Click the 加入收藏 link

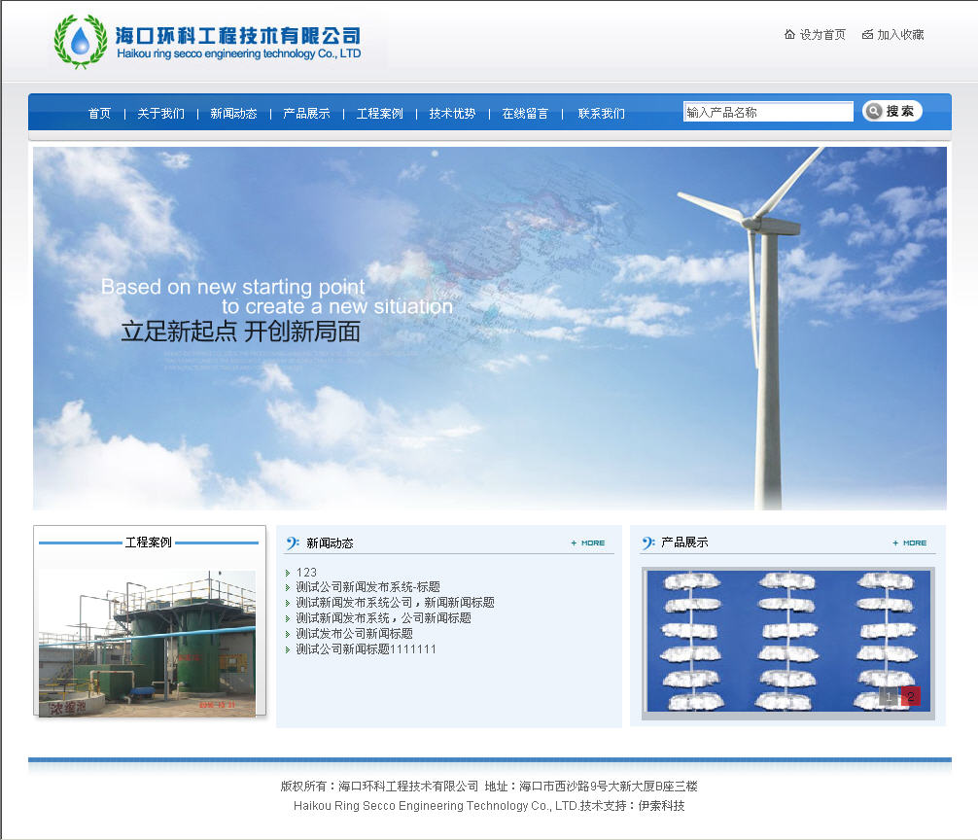coord(900,35)
